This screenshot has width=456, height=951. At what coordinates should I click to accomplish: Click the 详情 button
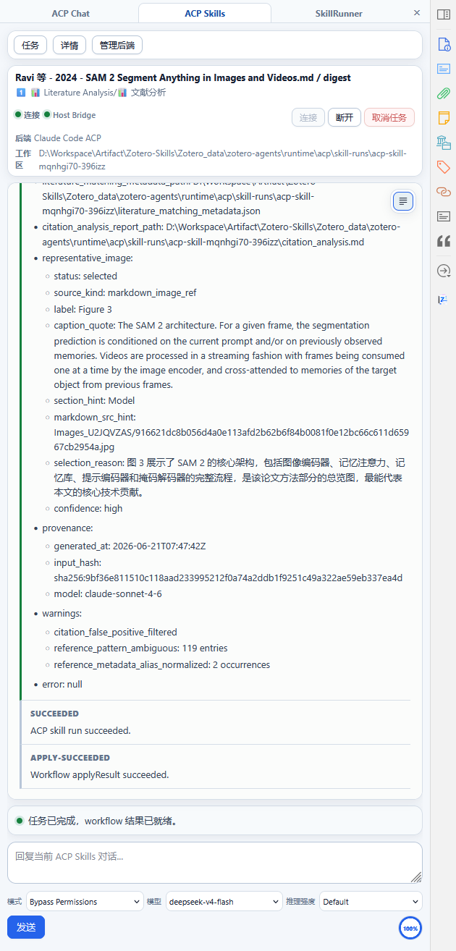[x=69, y=45]
